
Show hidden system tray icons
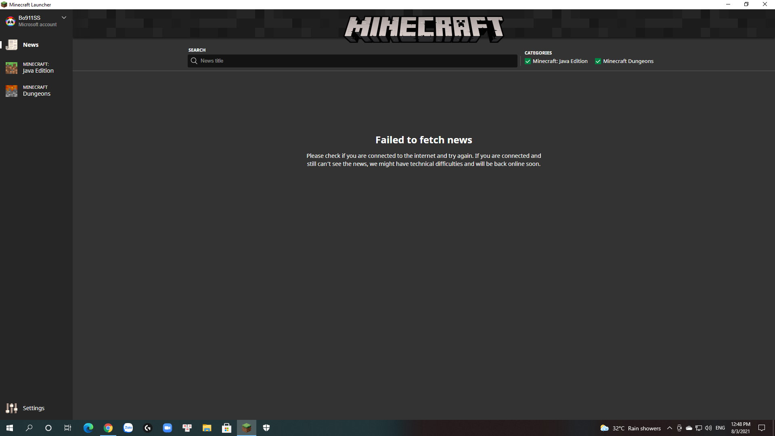670,428
